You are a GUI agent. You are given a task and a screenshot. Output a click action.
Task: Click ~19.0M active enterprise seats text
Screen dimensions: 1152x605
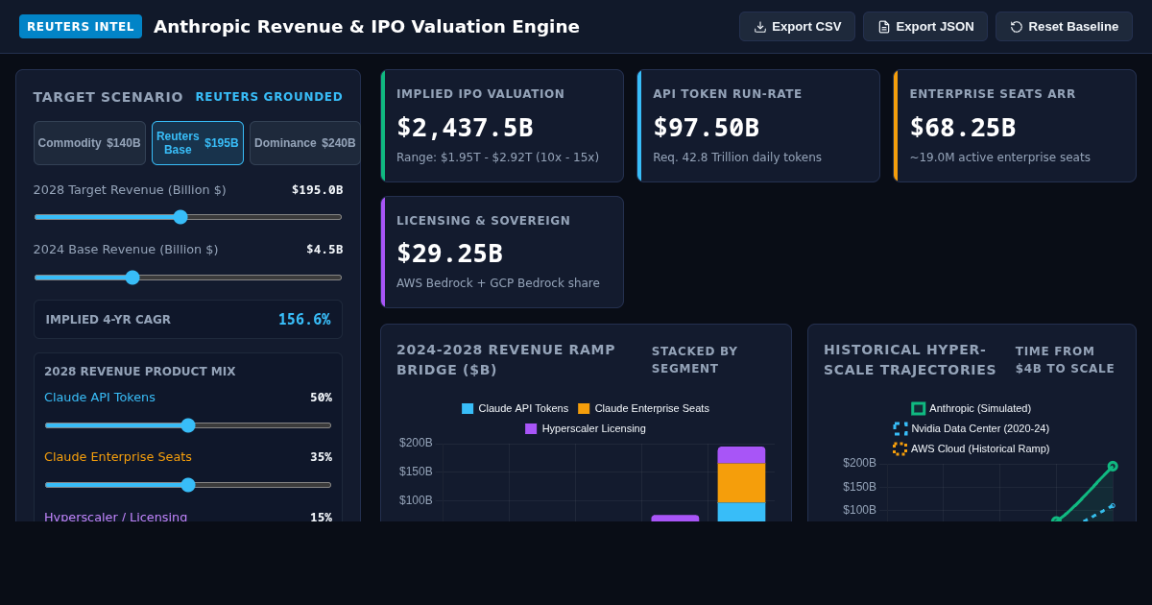1000,157
